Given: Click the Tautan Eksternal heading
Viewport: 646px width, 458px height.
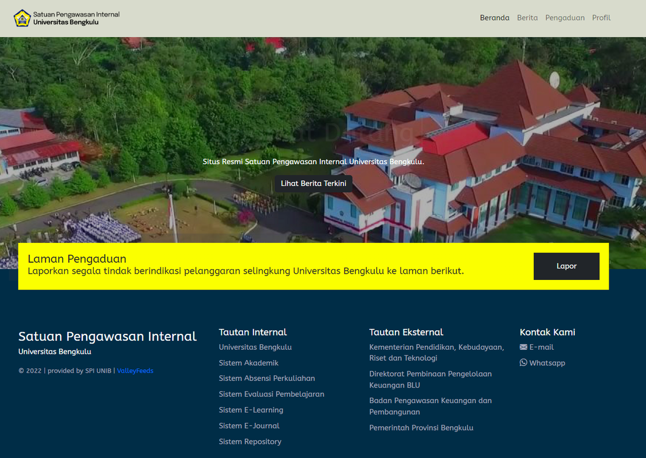Looking at the screenshot, I should tap(406, 332).
